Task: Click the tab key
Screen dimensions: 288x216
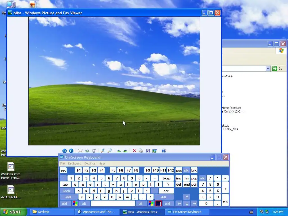Action: pos(65,184)
